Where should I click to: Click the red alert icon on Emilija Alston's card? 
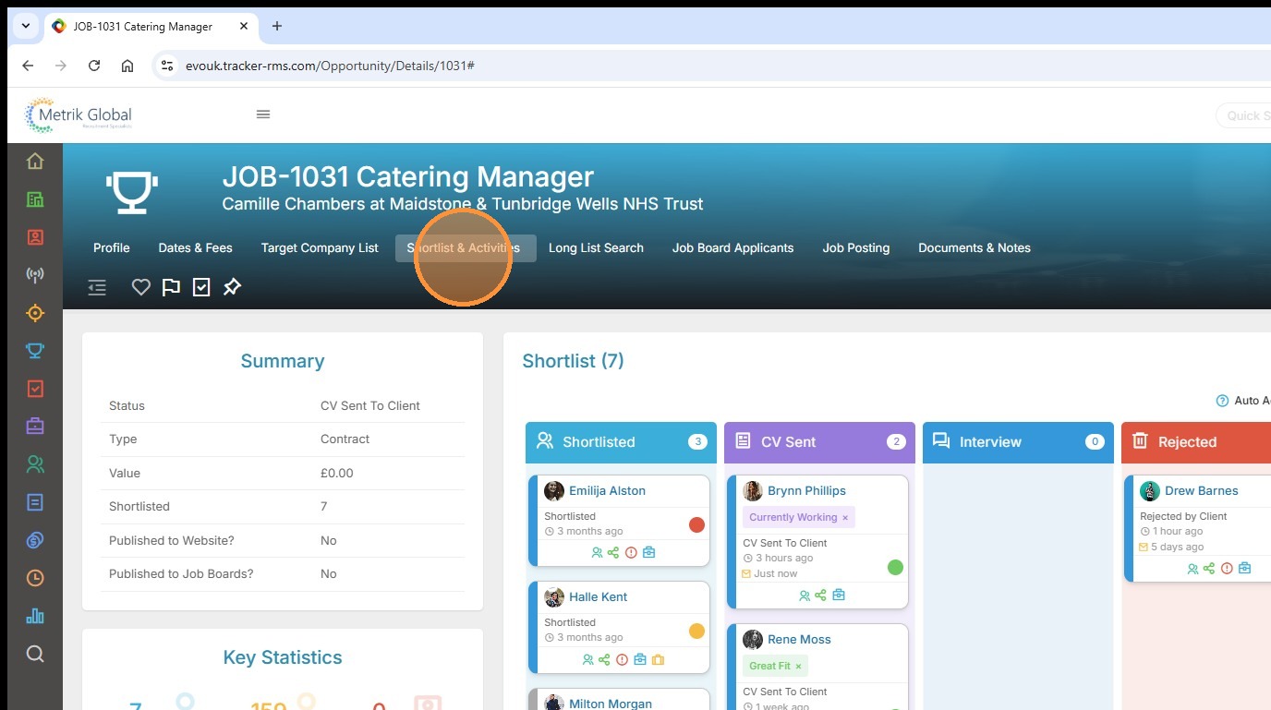631,553
